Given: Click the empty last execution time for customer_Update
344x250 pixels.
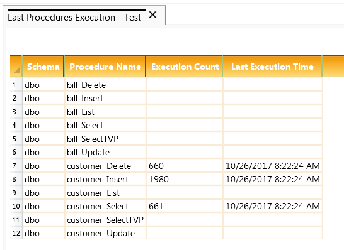Looking at the screenshot, I should click(x=272, y=233).
